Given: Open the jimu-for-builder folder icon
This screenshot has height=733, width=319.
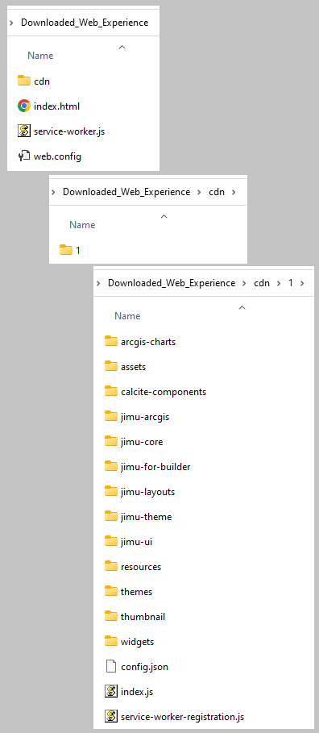Looking at the screenshot, I should 111,466.
